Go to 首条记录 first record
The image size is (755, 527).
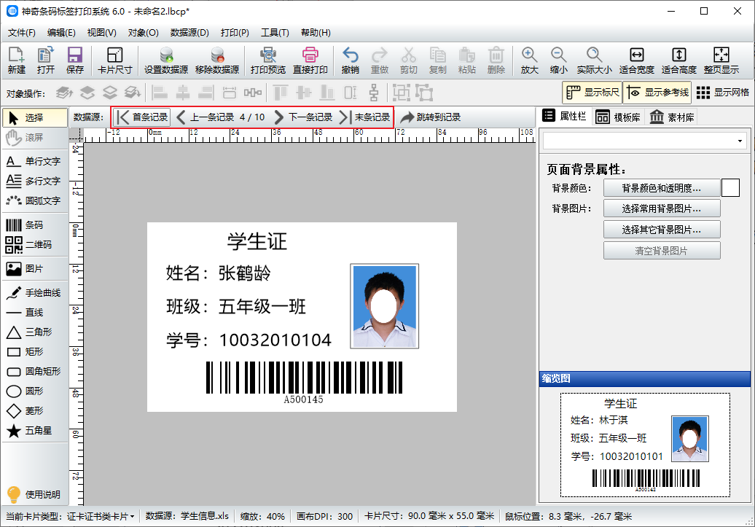point(142,117)
